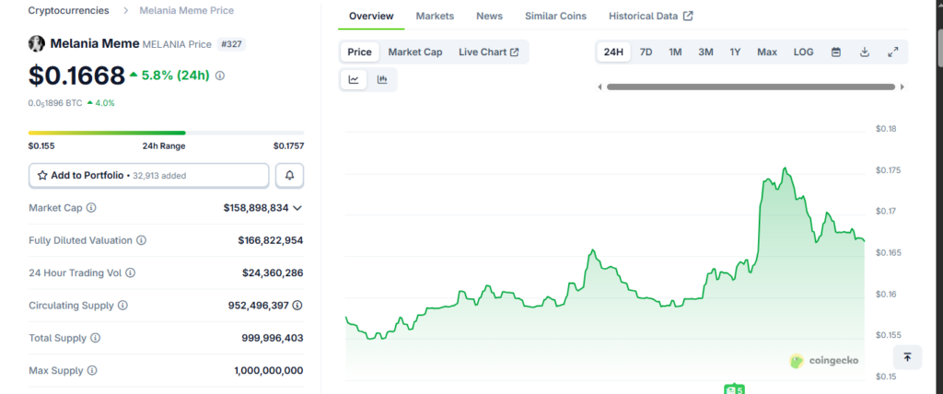Open Live Chart external link
The width and height of the screenshot is (943, 394).
point(488,52)
